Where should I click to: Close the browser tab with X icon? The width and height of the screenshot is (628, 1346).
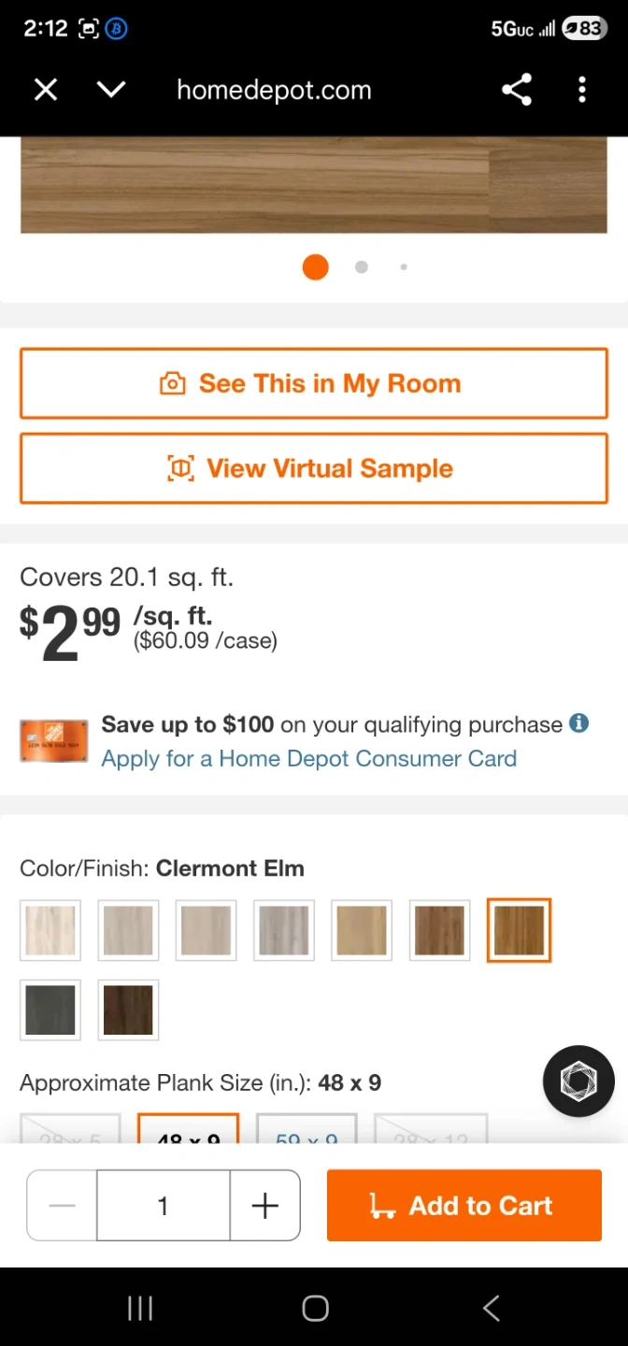[46, 90]
